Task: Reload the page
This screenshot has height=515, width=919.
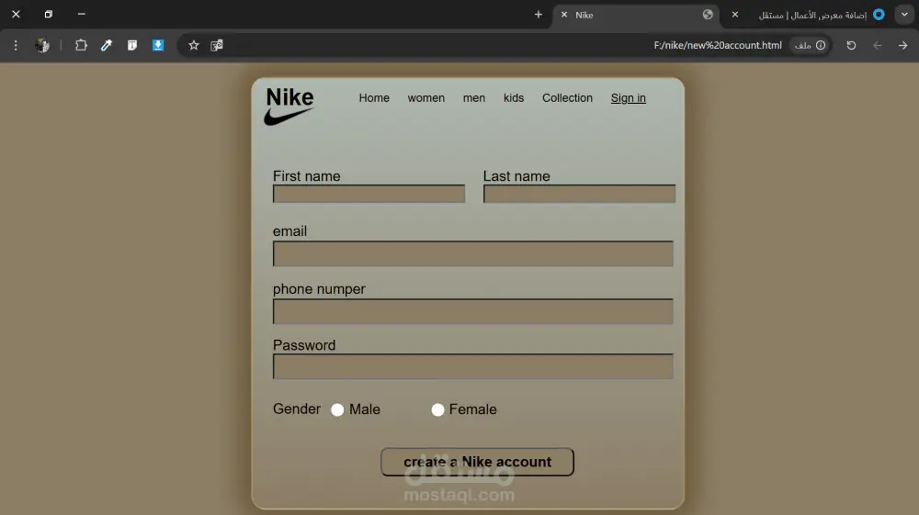Action: (851, 45)
